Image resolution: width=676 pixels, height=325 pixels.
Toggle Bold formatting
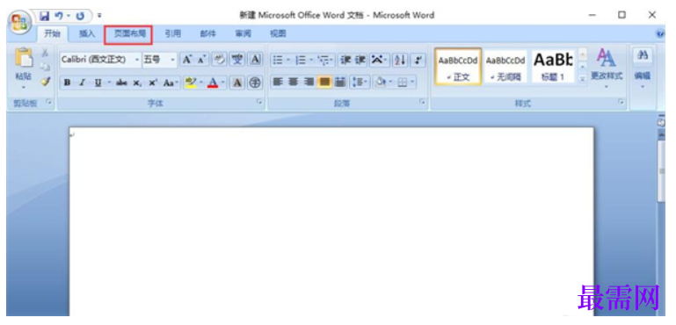tap(67, 83)
